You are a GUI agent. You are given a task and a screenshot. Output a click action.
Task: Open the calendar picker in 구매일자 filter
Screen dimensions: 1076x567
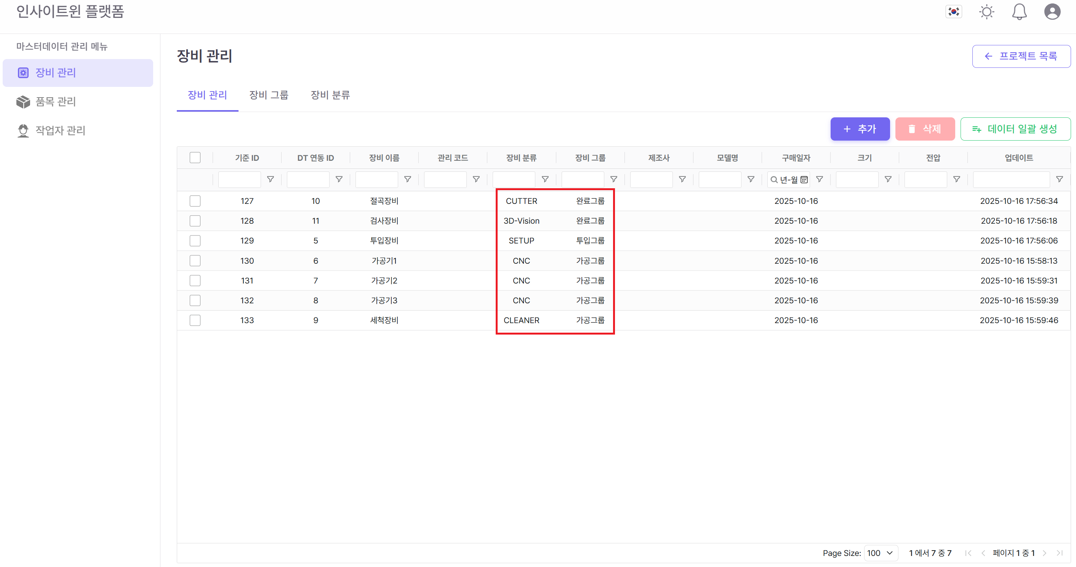click(804, 179)
